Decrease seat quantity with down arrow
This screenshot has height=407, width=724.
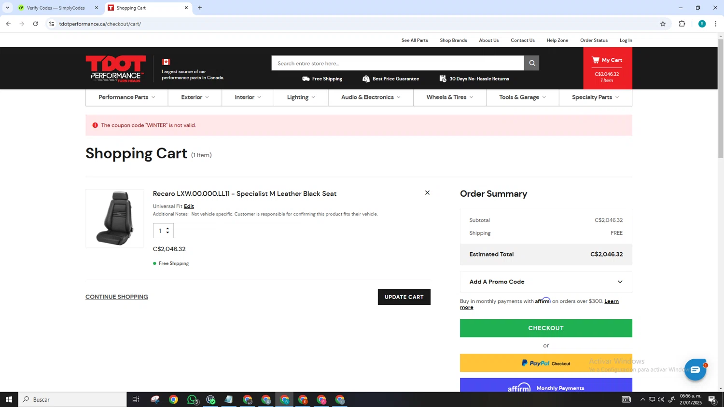(x=167, y=233)
